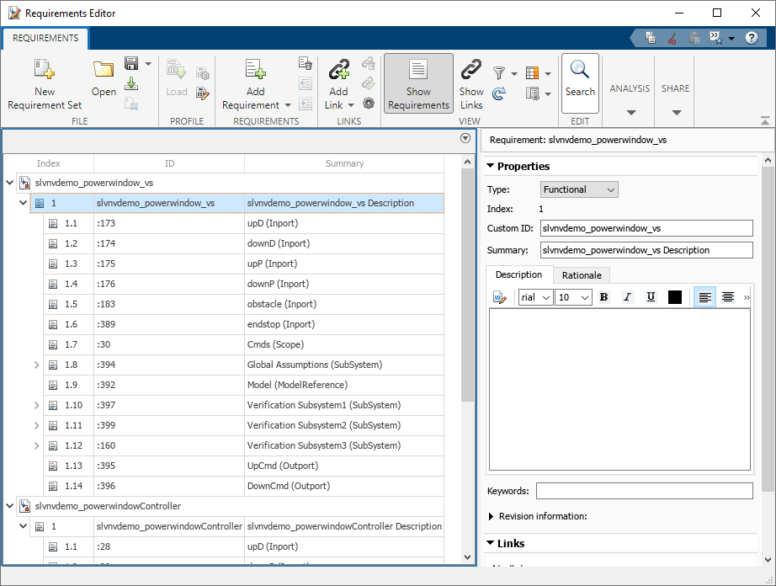Click into the Keywords input field
This screenshot has width=776, height=586.
644,491
